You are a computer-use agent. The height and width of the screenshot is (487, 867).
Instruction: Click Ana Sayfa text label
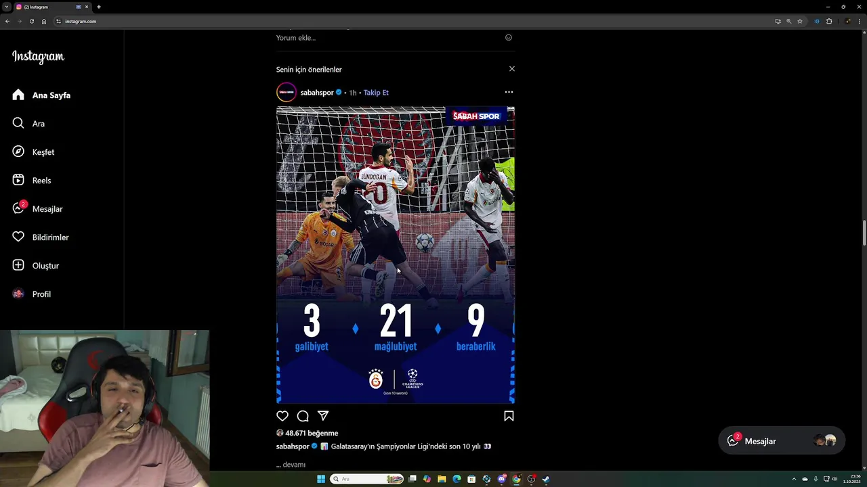tap(51, 95)
